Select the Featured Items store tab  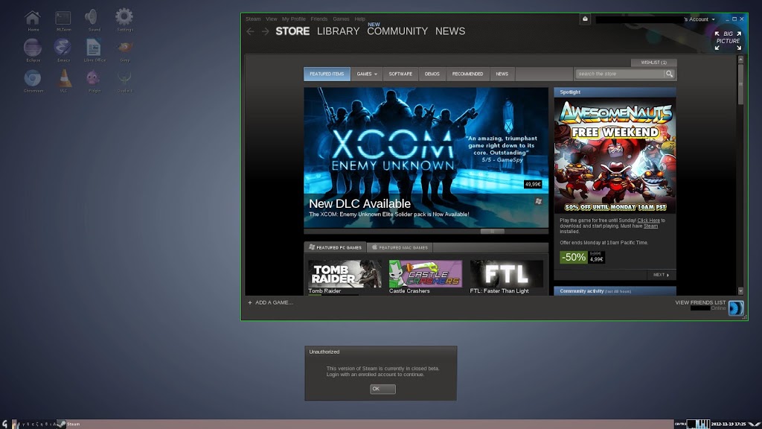327,74
